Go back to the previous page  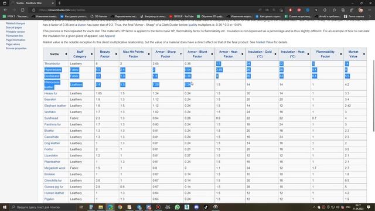(5, 10)
